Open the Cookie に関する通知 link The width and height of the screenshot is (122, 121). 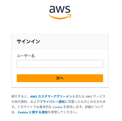tap(33, 112)
